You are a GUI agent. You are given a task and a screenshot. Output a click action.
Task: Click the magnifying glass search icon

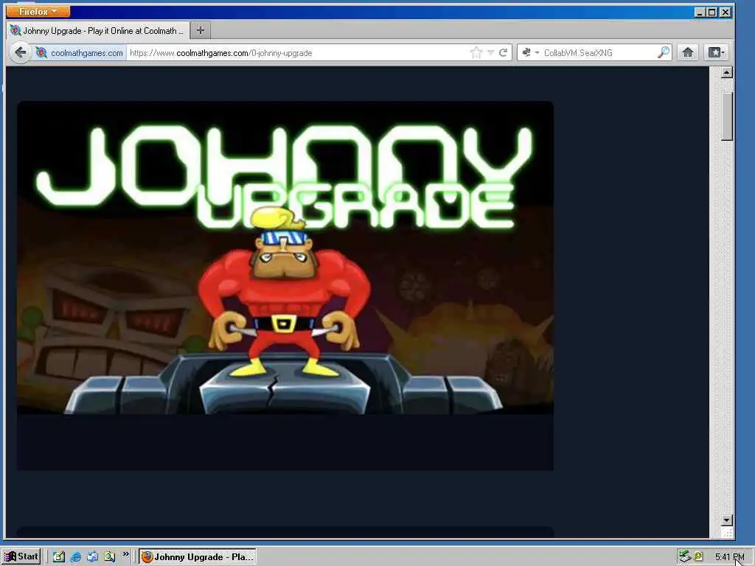click(x=664, y=52)
